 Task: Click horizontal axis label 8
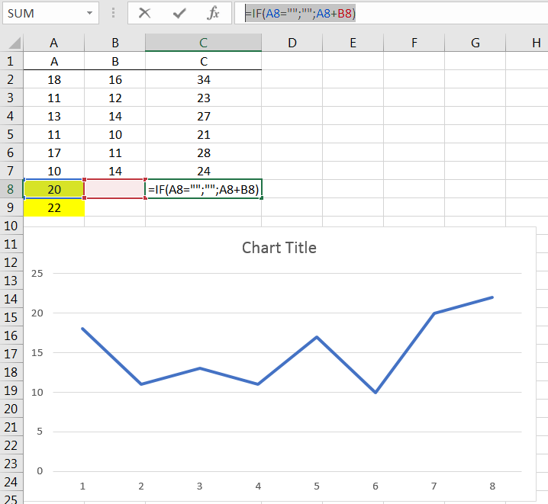[492, 486]
